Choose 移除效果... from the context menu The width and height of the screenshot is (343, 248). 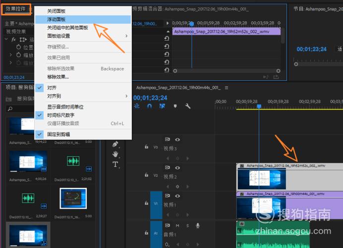(58, 77)
